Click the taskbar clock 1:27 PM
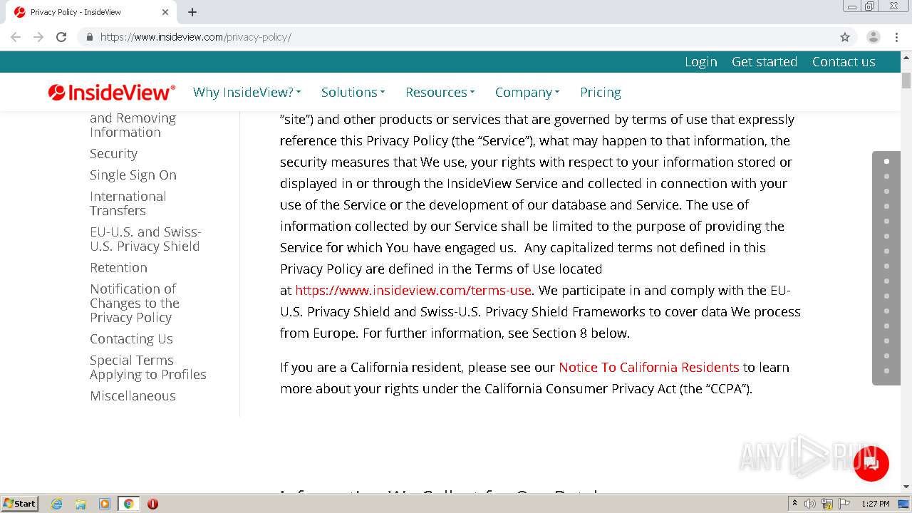This screenshot has width=912, height=513. pyautogui.click(x=875, y=504)
